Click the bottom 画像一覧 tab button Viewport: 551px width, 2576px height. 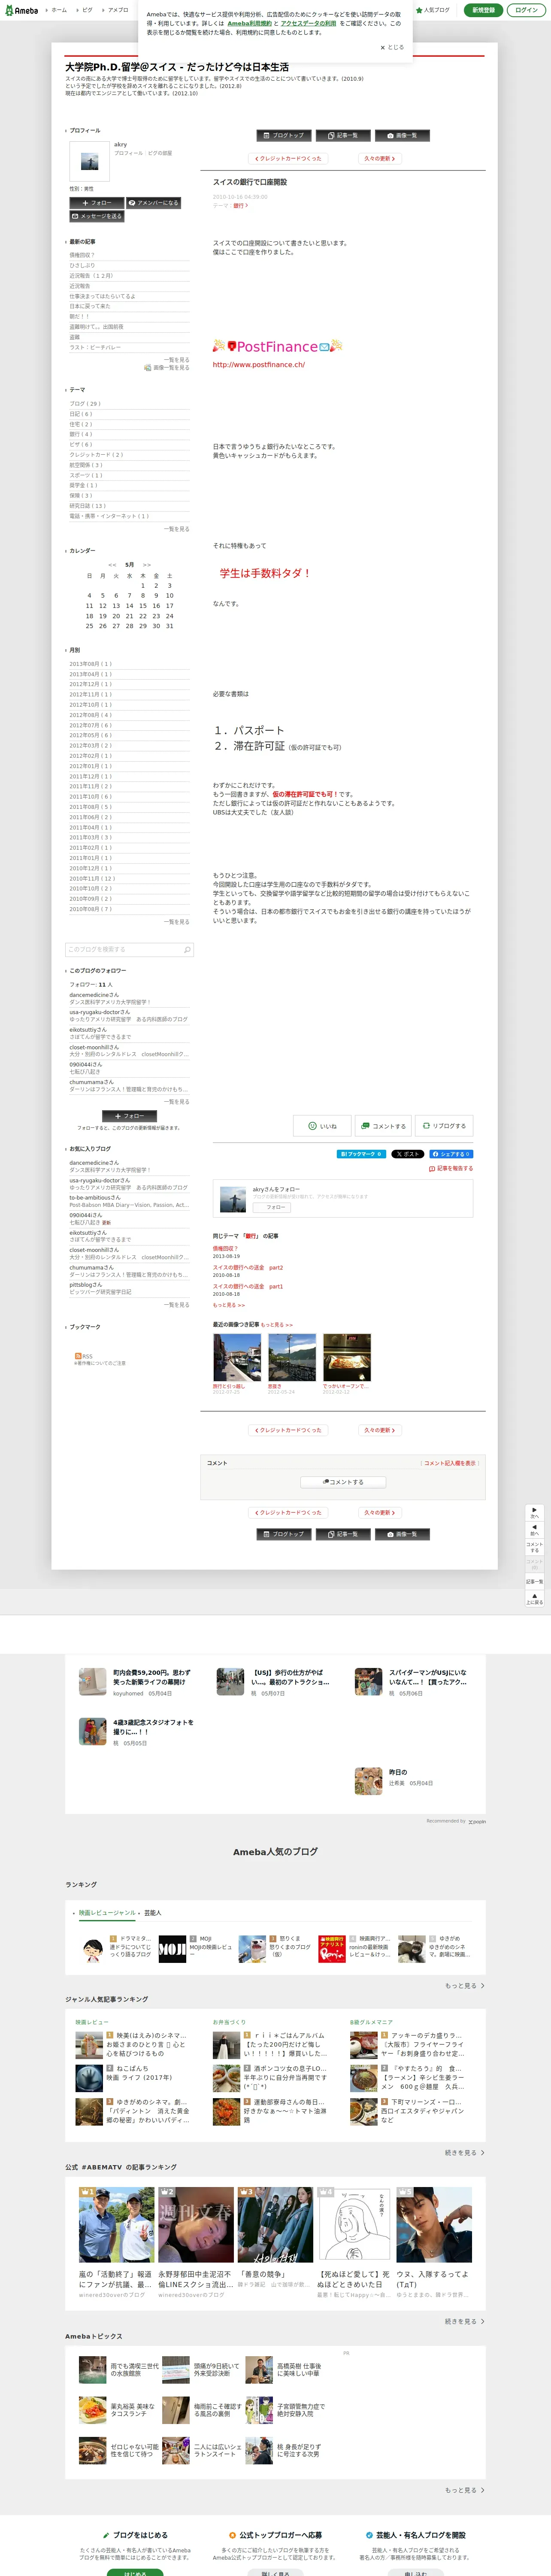point(402,1534)
